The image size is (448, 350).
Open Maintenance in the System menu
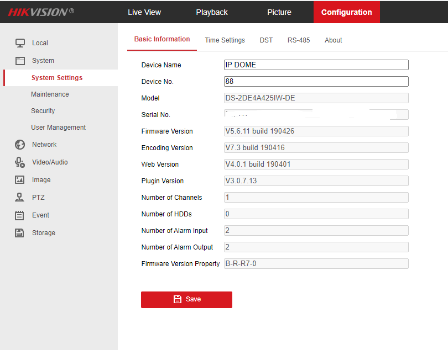click(x=50, y=94)
